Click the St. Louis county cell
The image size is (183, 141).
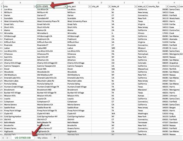click(x=174, y=48)
